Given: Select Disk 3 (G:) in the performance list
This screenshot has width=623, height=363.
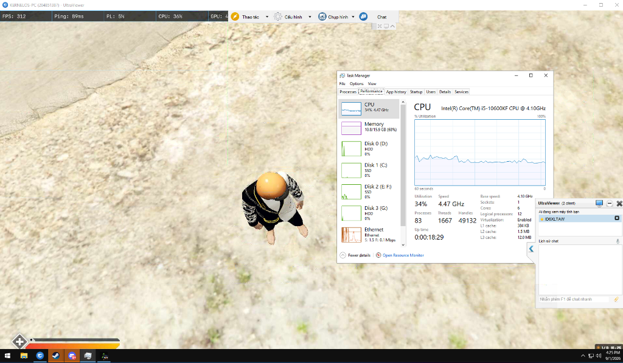Looking at the screenshot, I should pos(369,213).
